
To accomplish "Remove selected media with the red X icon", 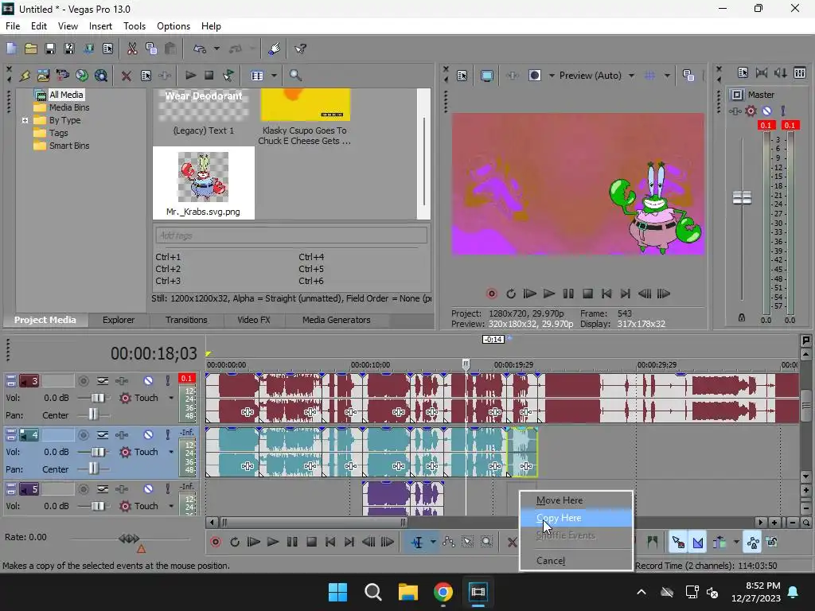I will point(126,76).
